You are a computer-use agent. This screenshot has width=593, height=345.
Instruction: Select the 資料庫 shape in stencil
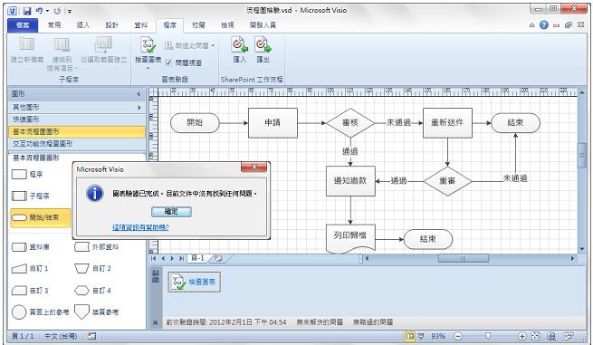coord(30,247)
